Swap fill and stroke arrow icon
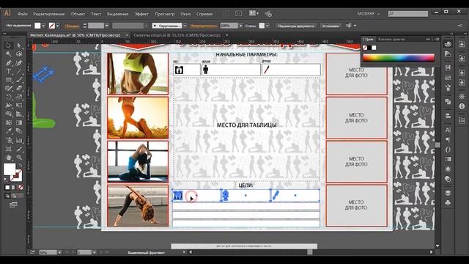 coord(20,166)
